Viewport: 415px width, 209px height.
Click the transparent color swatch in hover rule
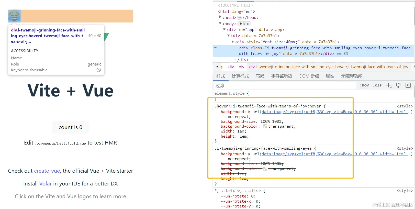[x=265, y=126]
